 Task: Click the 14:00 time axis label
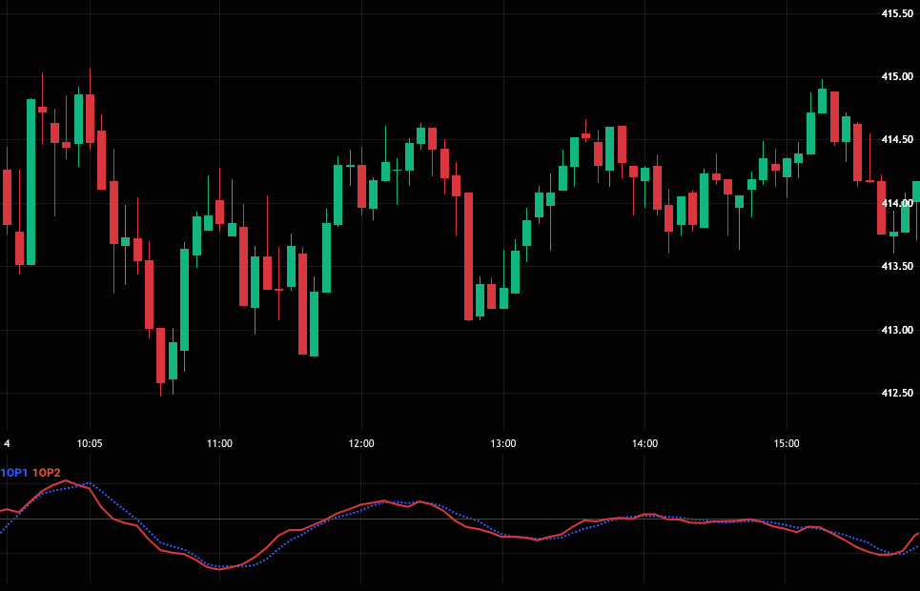[x=644, y=443]
